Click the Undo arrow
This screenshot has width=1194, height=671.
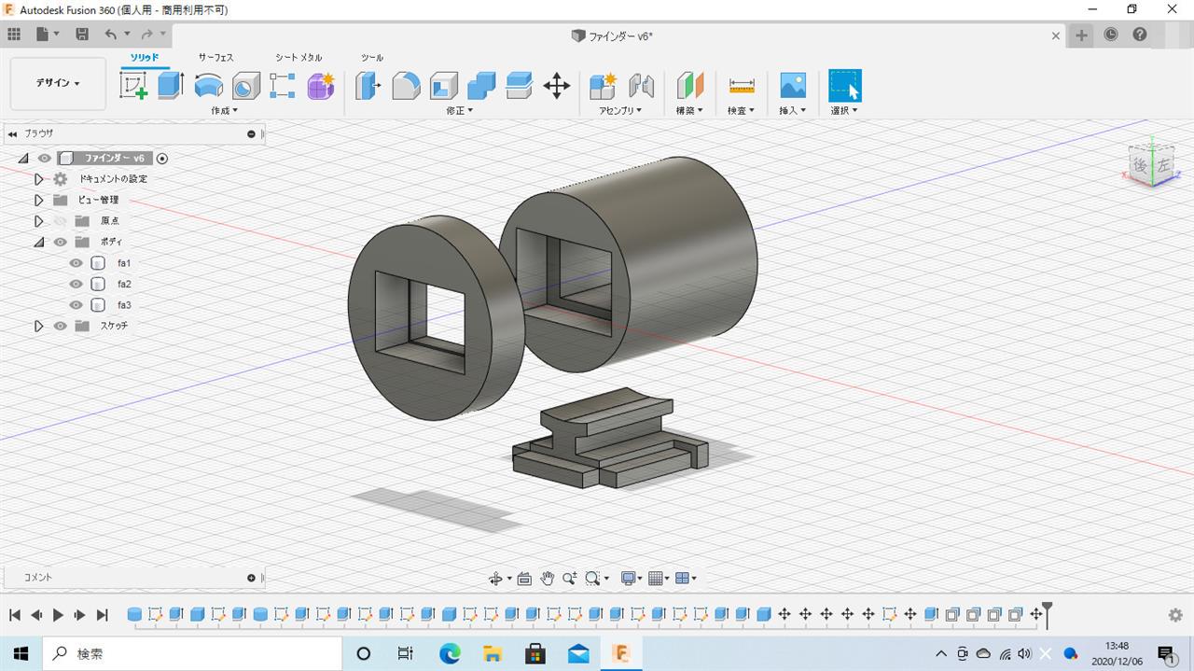(x=111, y=35)
